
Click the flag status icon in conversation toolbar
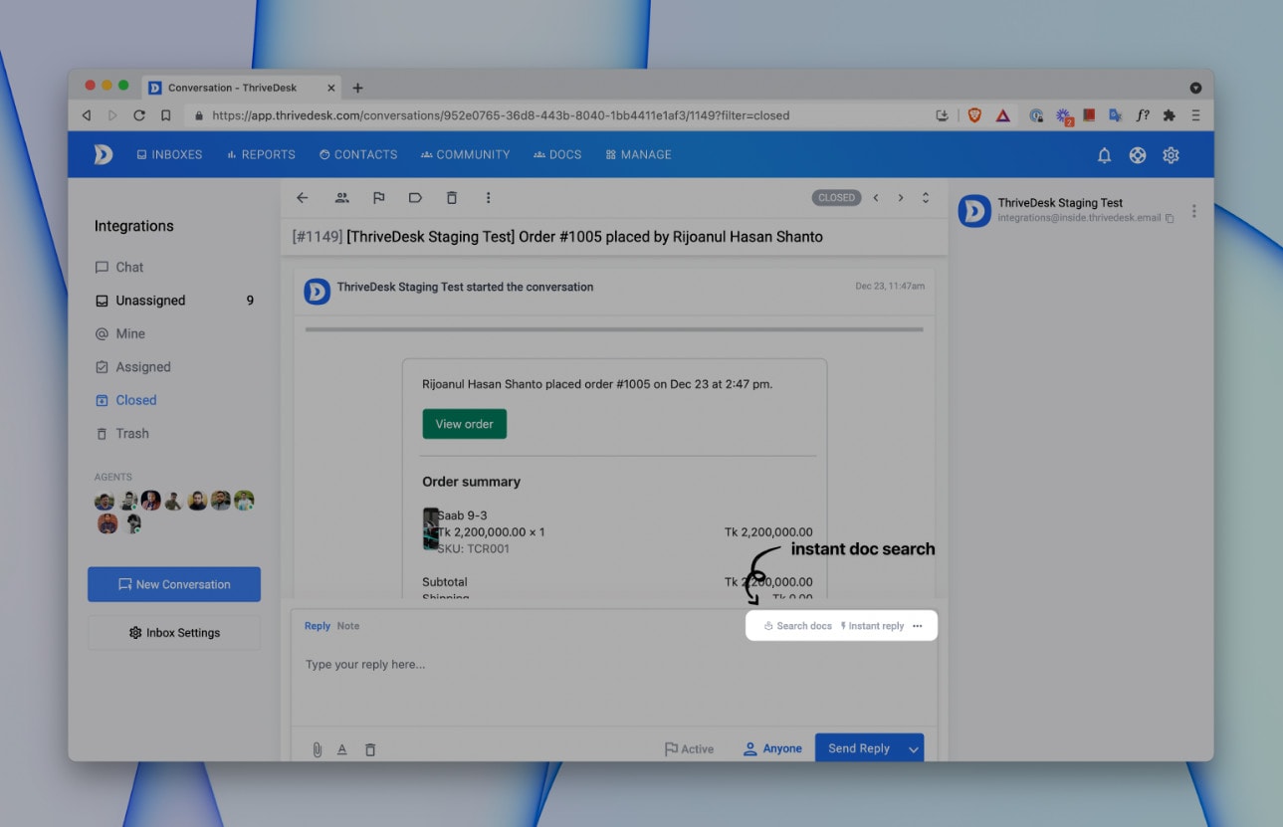tap(379, 198)
